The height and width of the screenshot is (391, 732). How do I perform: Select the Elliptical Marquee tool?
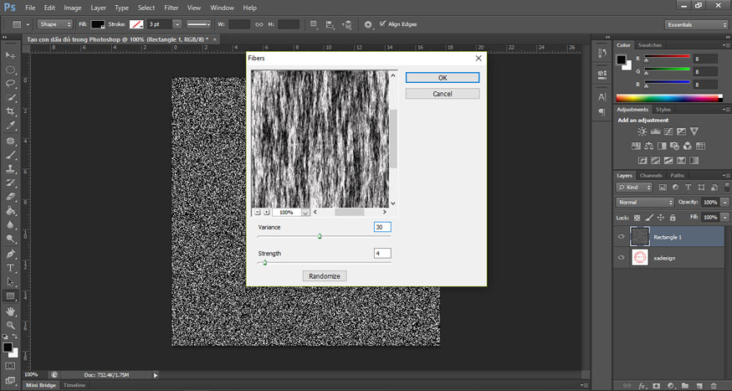pos(10,69)
